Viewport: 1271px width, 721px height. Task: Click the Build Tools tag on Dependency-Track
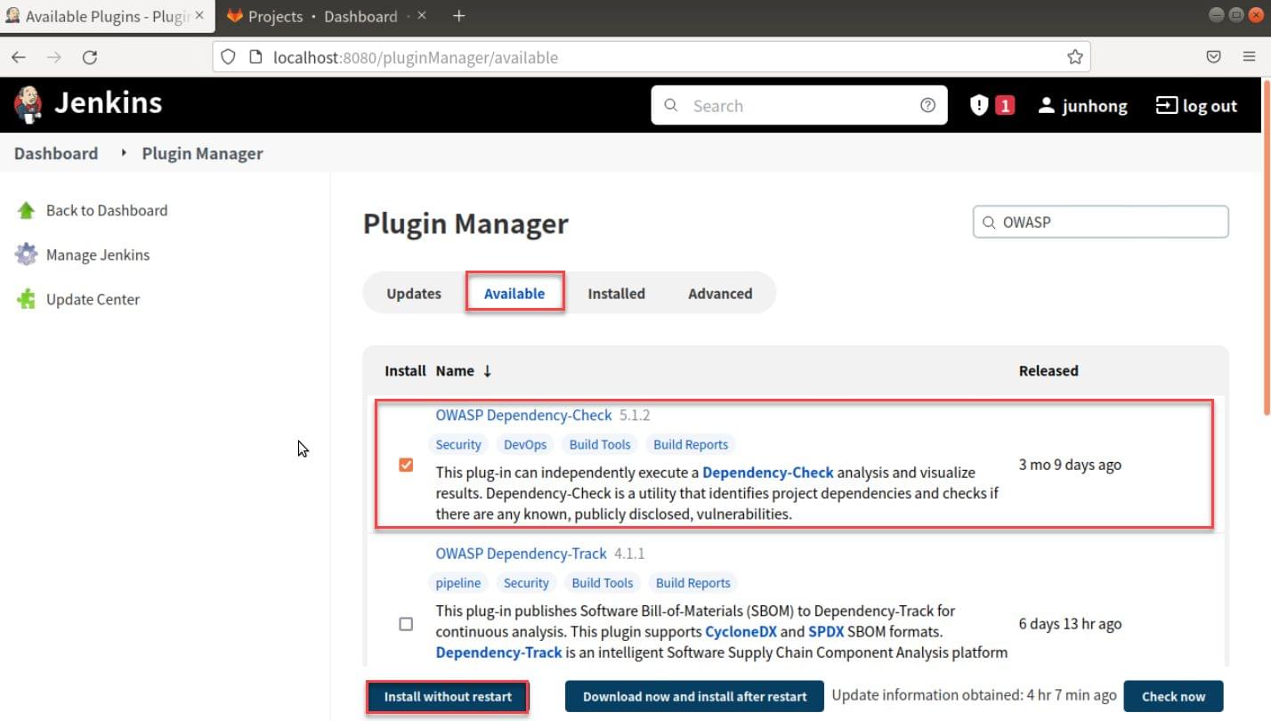tap(603, 583)
